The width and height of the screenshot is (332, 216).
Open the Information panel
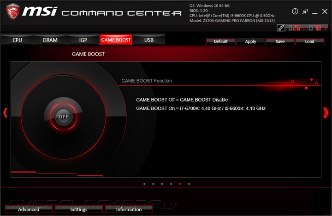point(129,209)
